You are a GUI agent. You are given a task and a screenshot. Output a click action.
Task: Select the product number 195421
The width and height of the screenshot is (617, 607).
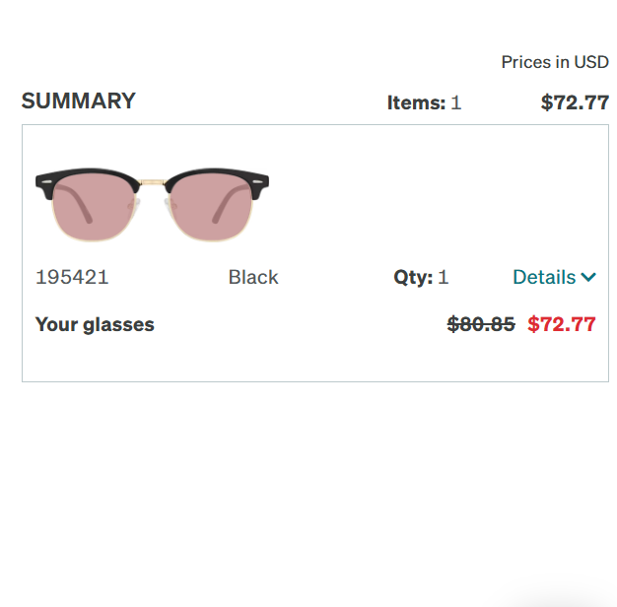point(72,277)
